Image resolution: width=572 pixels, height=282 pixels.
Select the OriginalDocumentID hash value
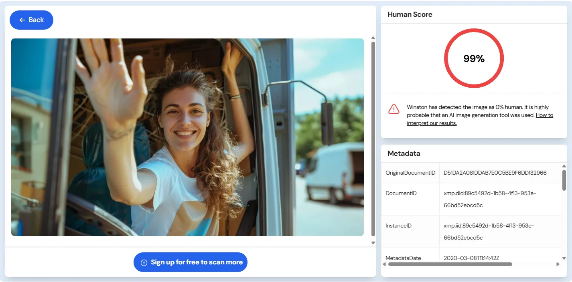coord(495,173)
